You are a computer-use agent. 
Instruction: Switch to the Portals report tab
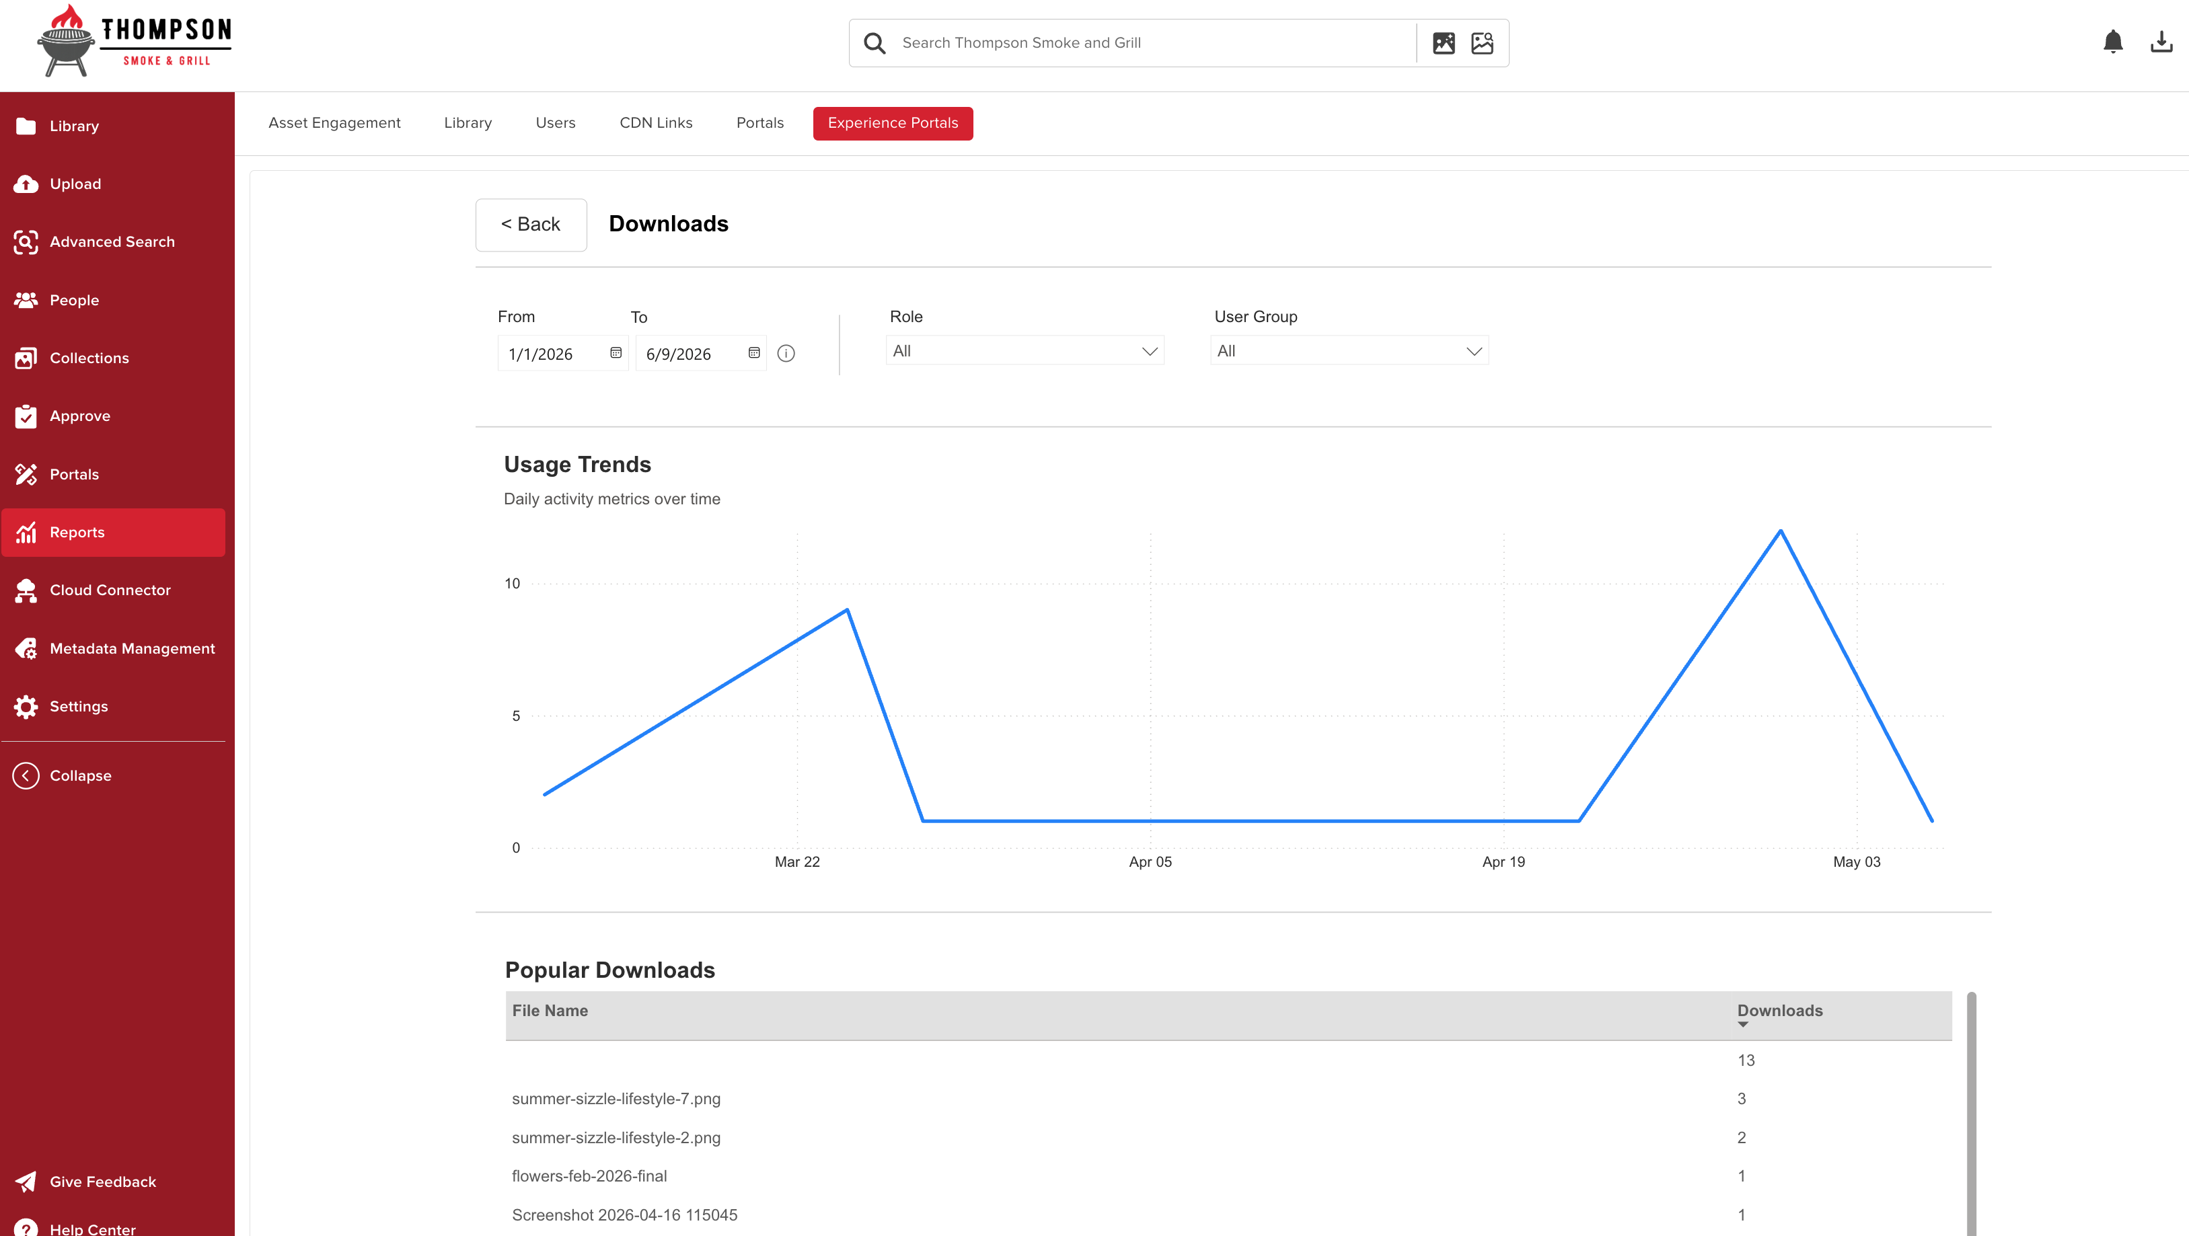pos(759,123)
